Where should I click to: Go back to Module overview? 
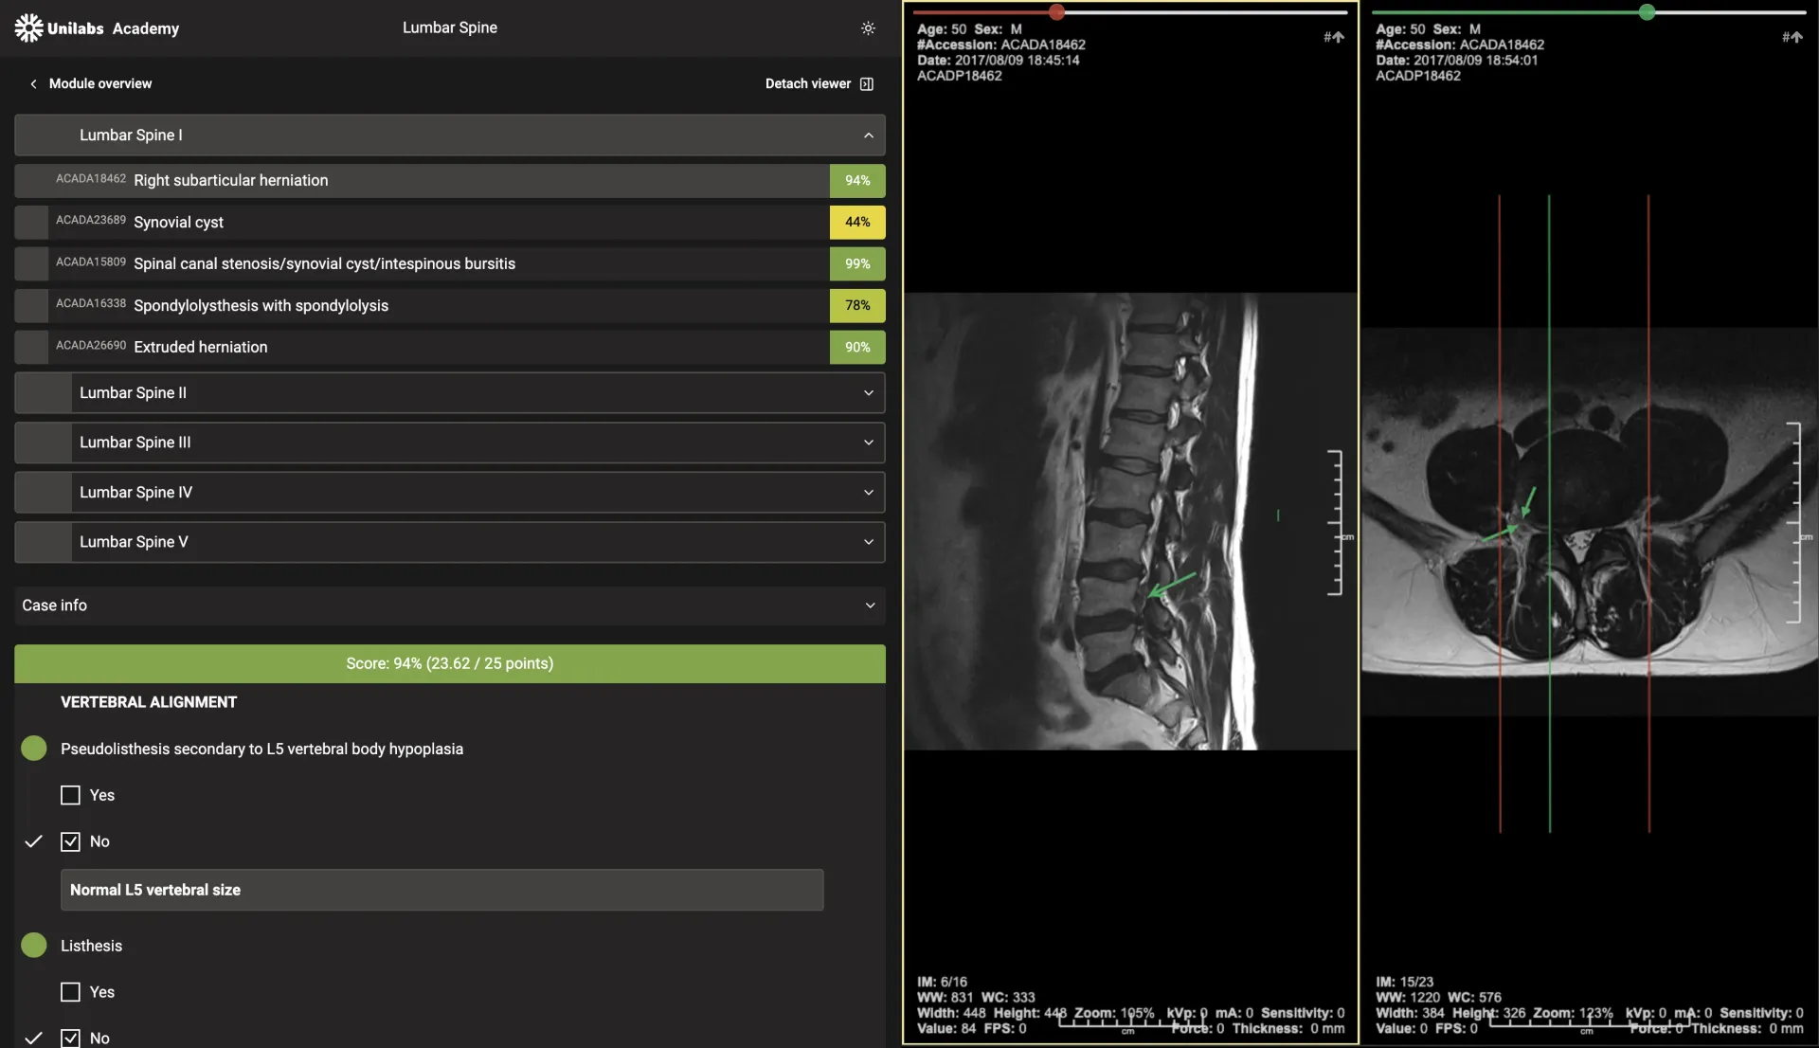pyautogui.click(x=100, y=84)
